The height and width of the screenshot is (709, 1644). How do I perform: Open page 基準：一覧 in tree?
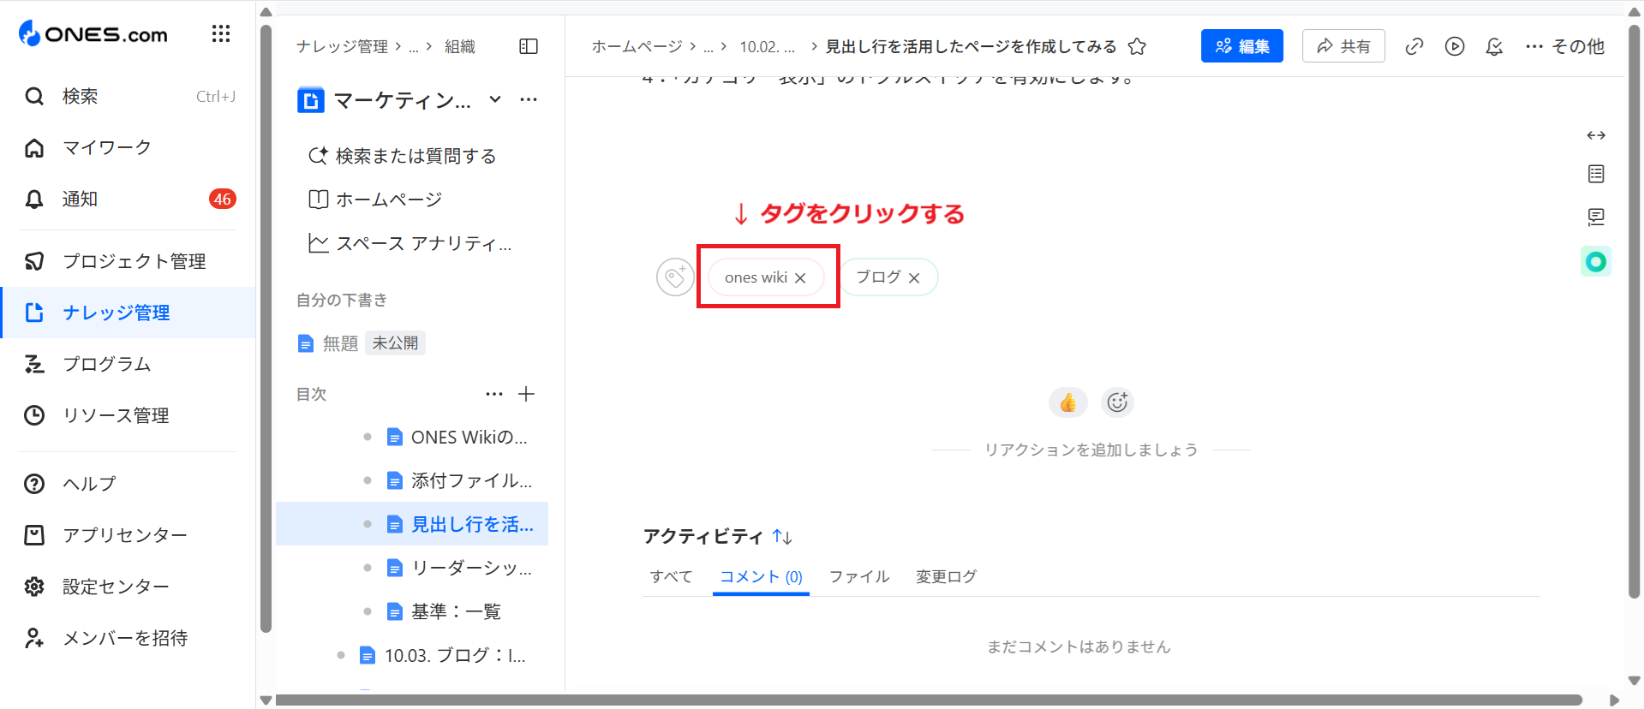444,611
